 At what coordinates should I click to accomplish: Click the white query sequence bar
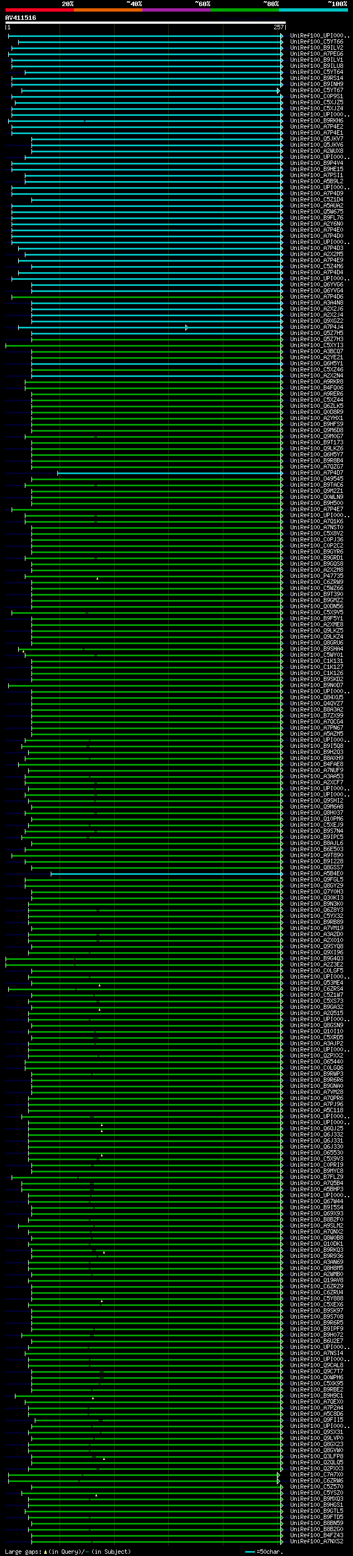145,22
